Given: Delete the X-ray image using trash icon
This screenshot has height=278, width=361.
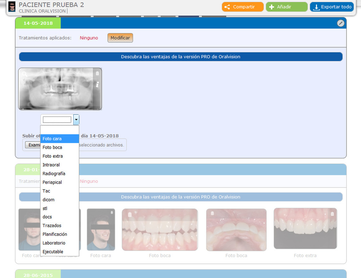Looking at the screenshot, I should 97,74.
